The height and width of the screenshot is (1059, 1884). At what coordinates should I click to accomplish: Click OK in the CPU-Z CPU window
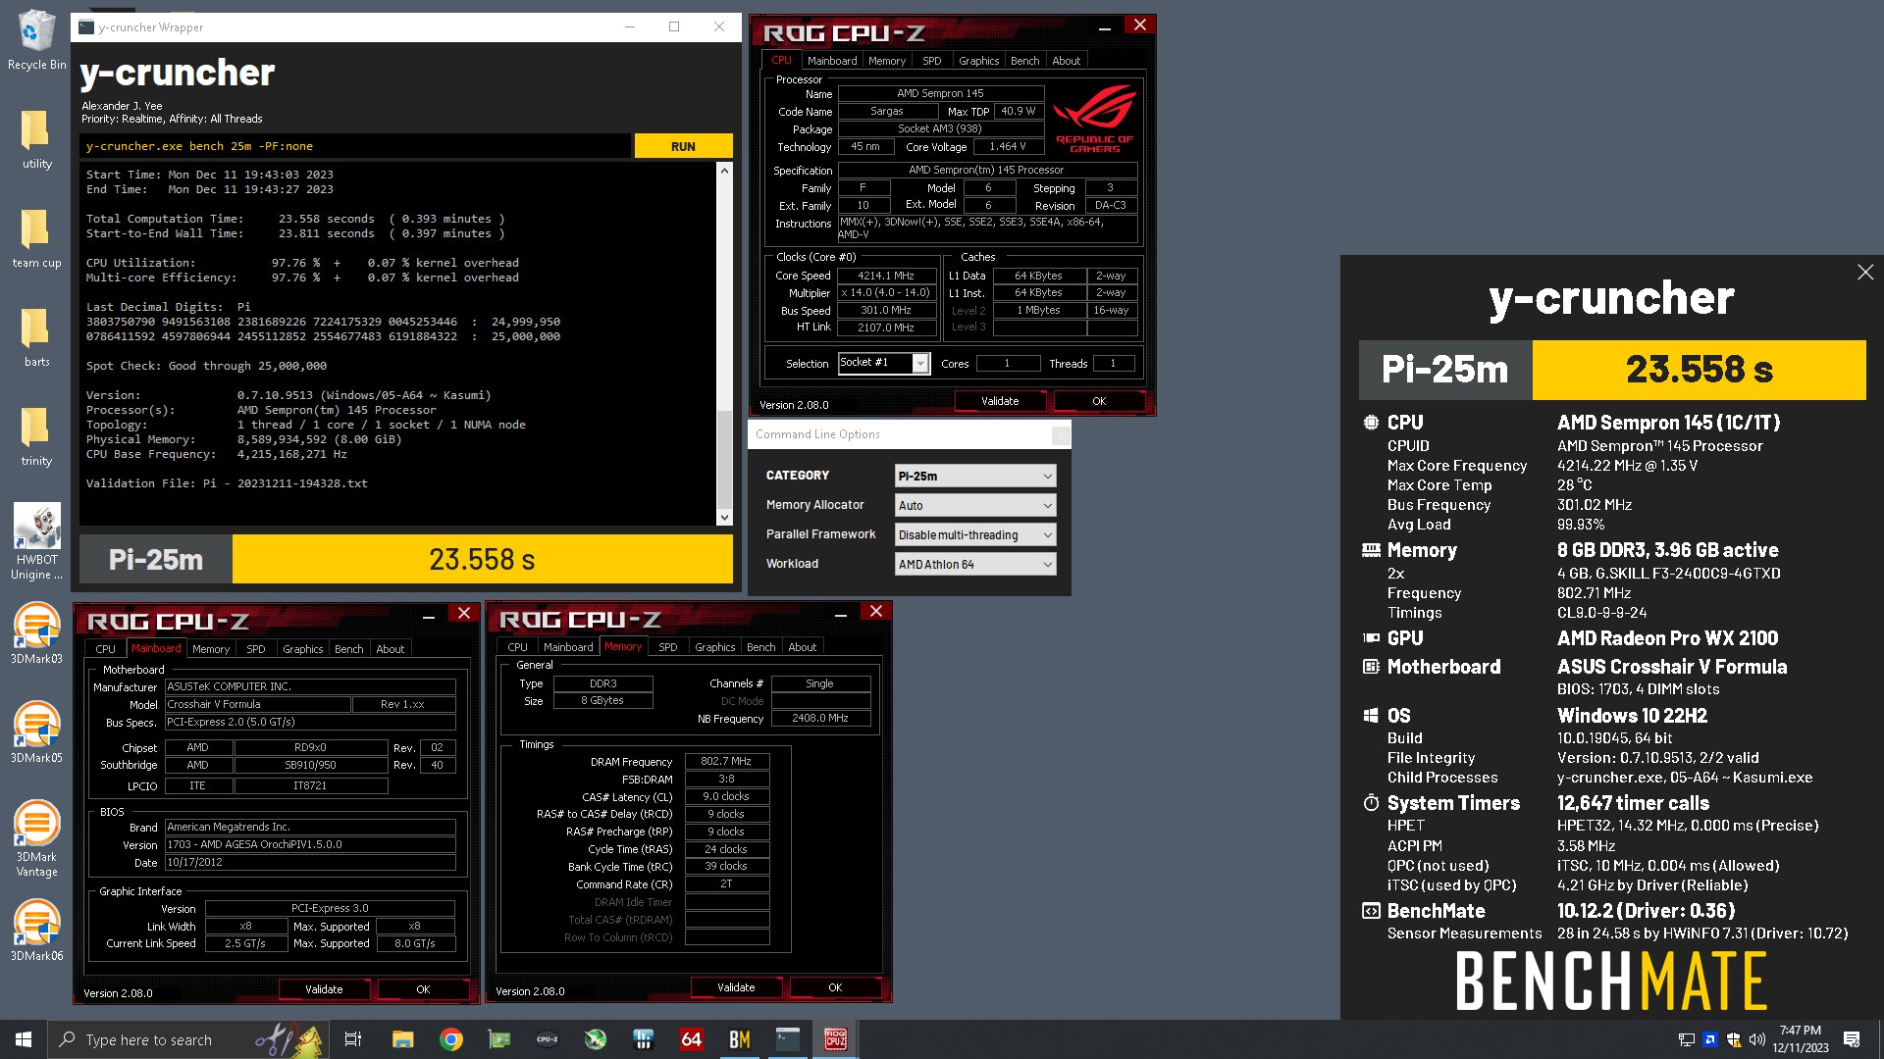(x=1099, y=401)
